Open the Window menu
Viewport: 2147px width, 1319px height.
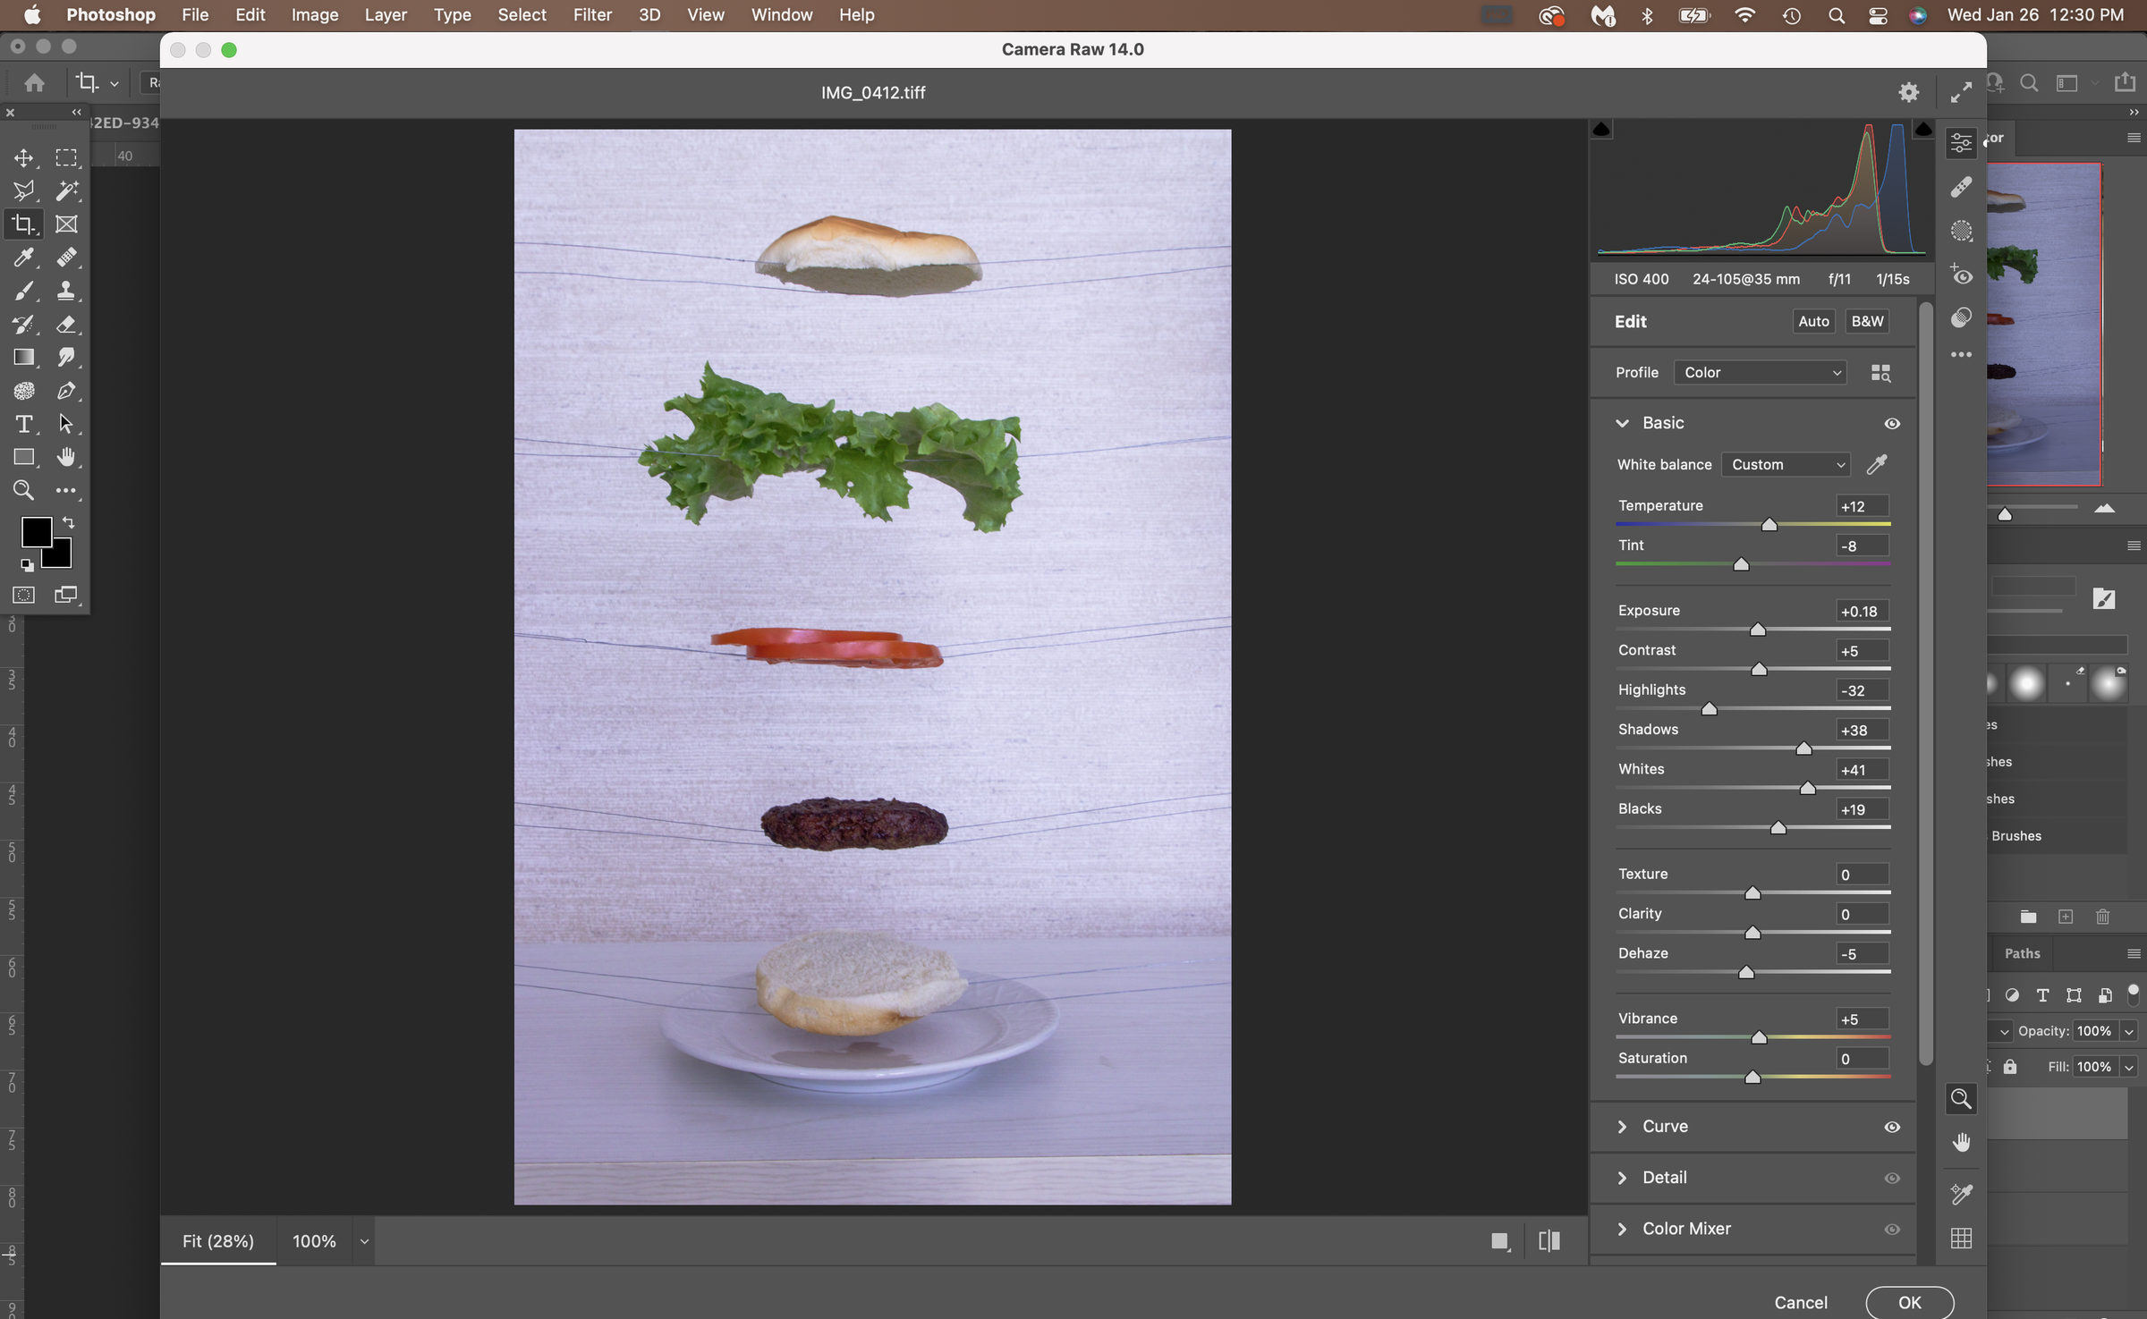coord(781,14)
